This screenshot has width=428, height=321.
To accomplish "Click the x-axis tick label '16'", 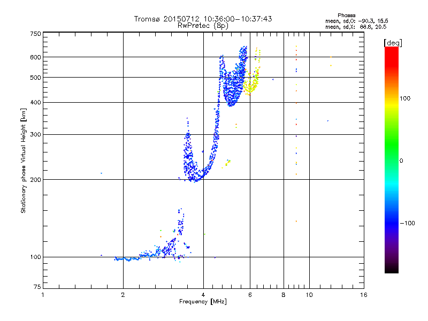I will coord(364,295).
